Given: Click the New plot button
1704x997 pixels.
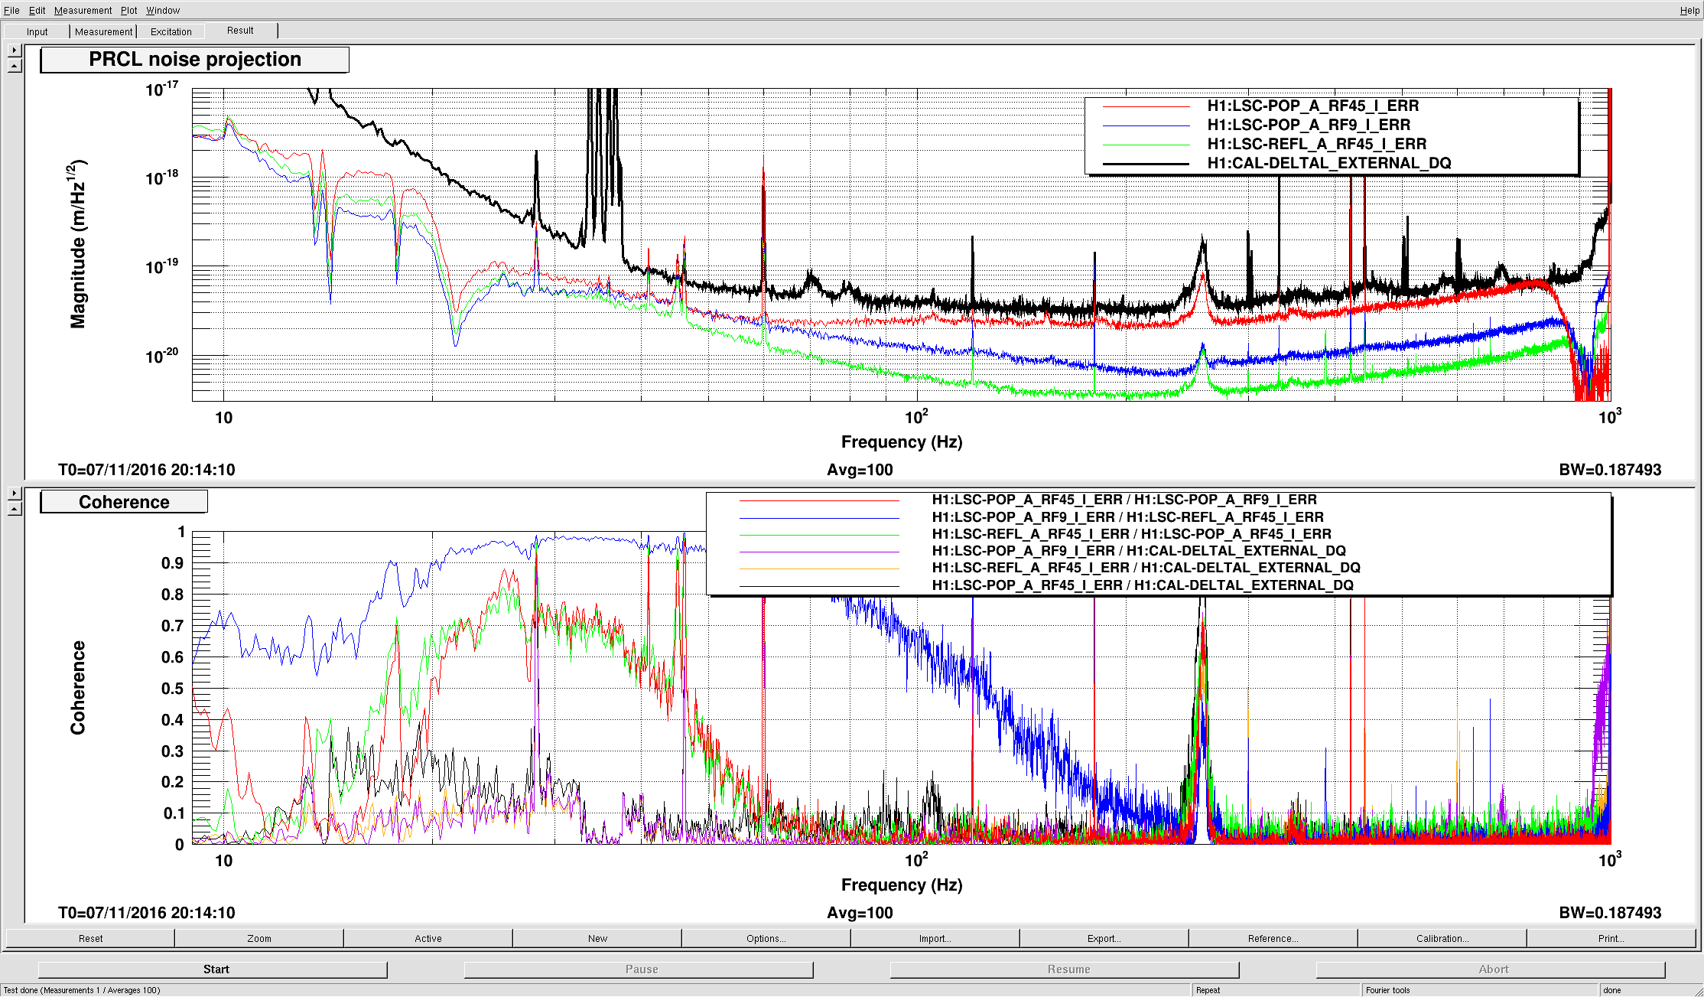Looking at the screenshot, I should [597, 938].
